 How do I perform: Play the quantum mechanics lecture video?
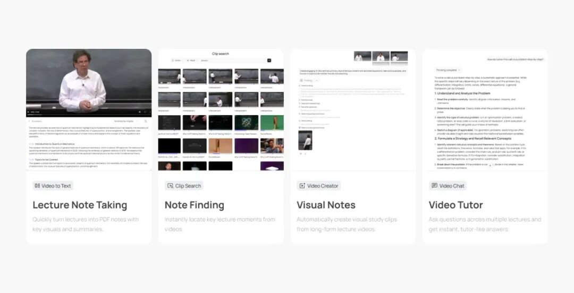click(x=29, y=112)
